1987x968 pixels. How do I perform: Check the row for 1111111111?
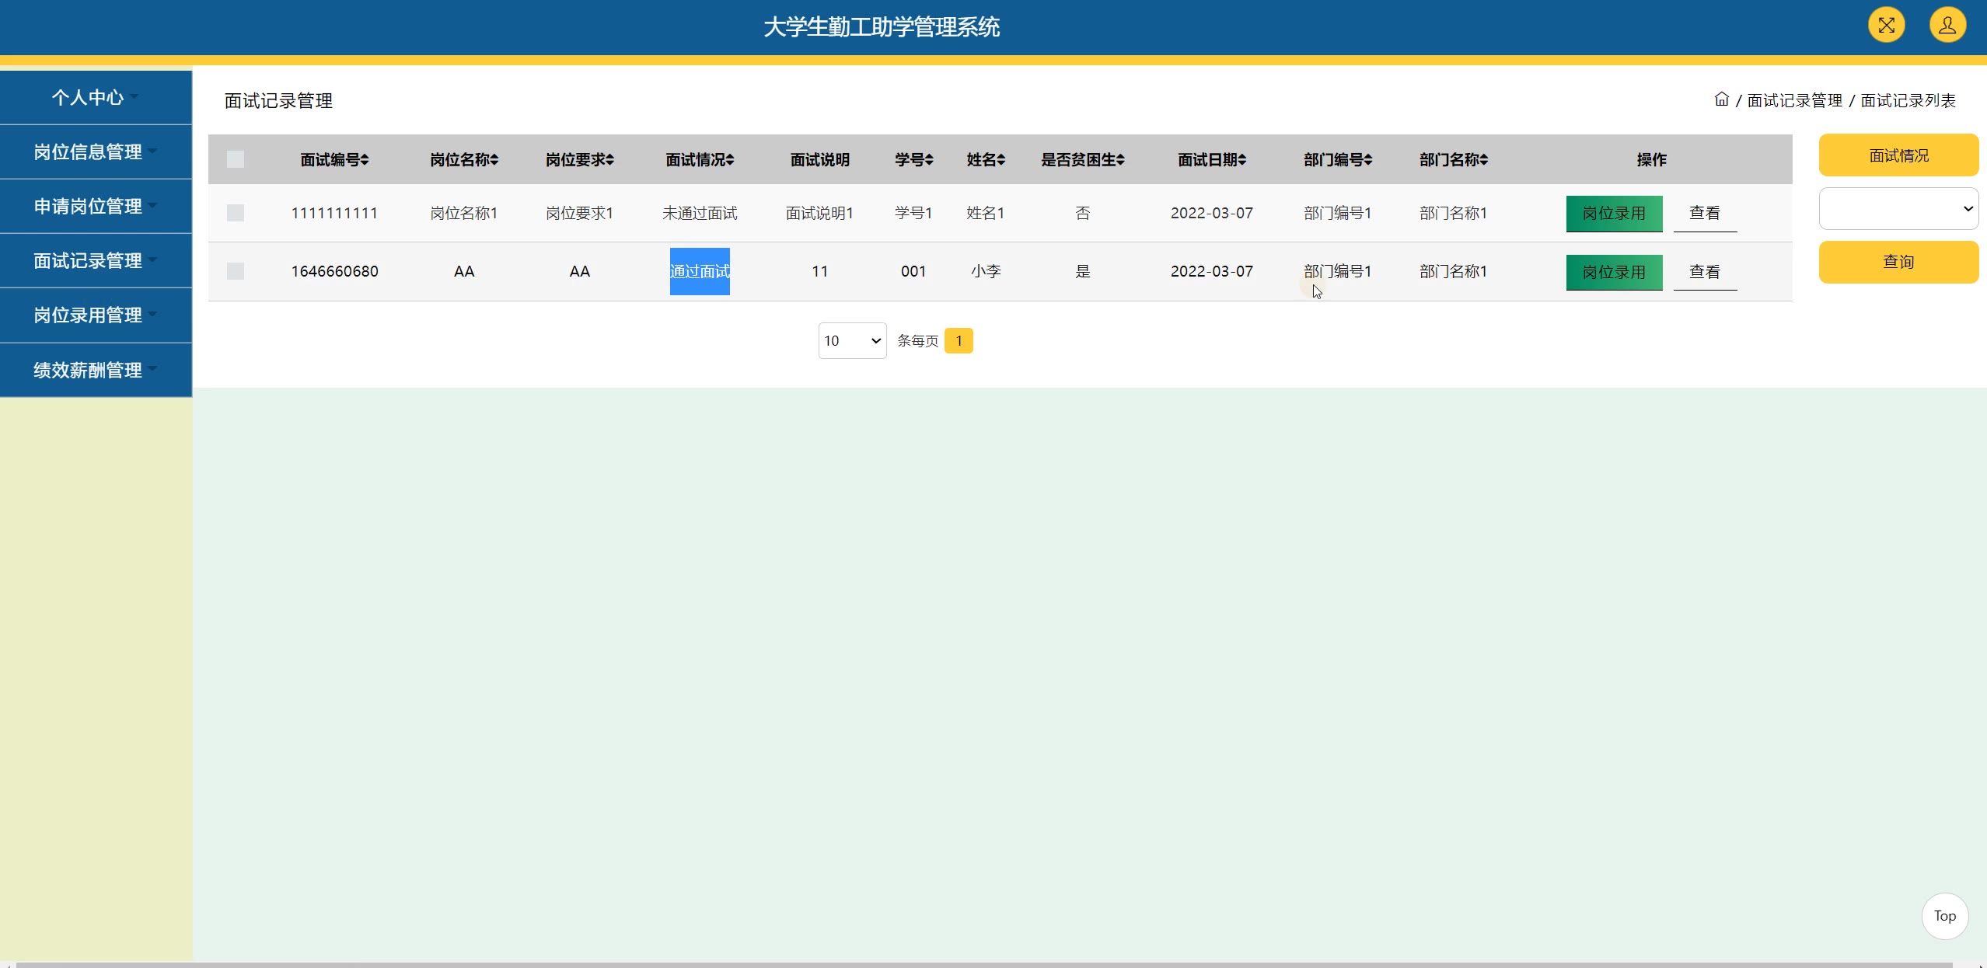tap(235, 213)
